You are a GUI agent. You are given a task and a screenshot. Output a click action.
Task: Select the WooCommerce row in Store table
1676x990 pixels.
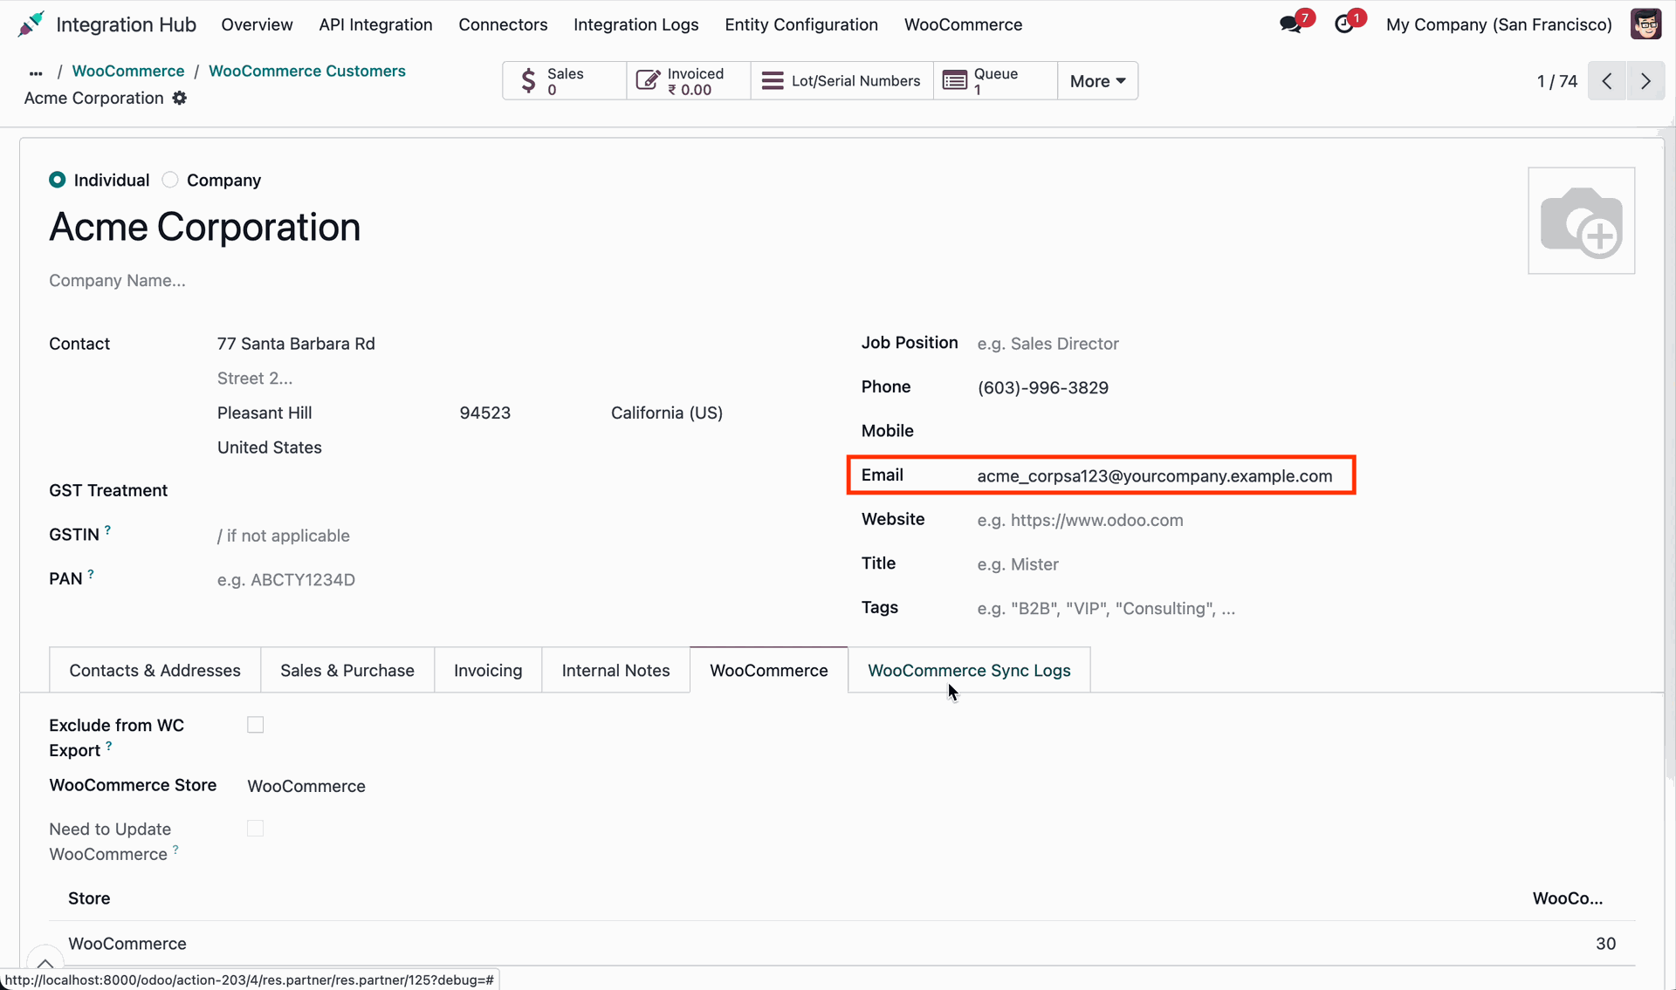coord(841,944)
